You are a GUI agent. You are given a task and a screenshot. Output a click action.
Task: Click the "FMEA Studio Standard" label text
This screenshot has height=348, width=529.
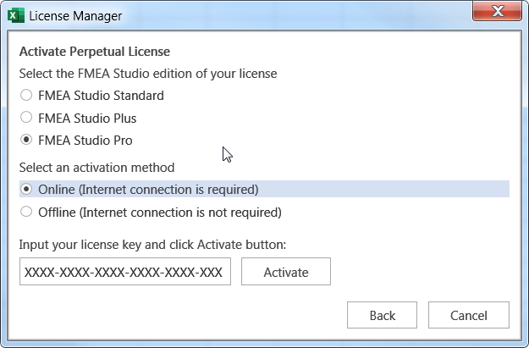tap(101, 96)
